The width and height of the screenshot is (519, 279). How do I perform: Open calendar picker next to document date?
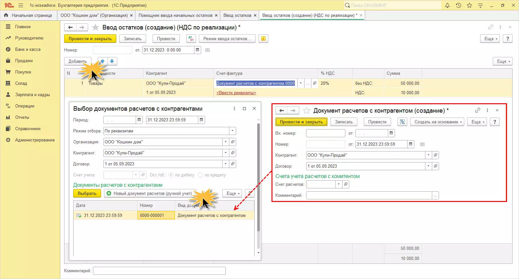(x=198, y=50)
